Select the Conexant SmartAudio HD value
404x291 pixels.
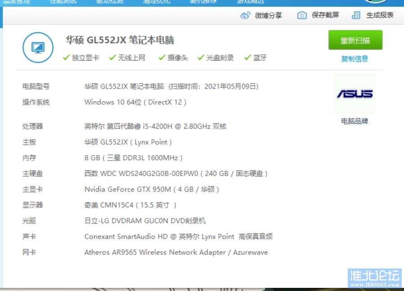pyautogui.click(x=178, y=237)
